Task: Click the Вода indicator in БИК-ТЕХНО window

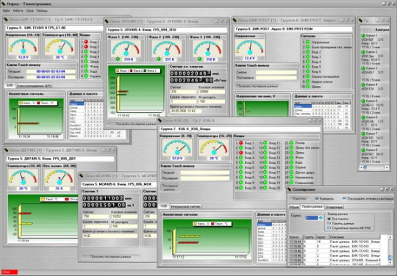Action: pyautogui.click(x=86, y=71)
